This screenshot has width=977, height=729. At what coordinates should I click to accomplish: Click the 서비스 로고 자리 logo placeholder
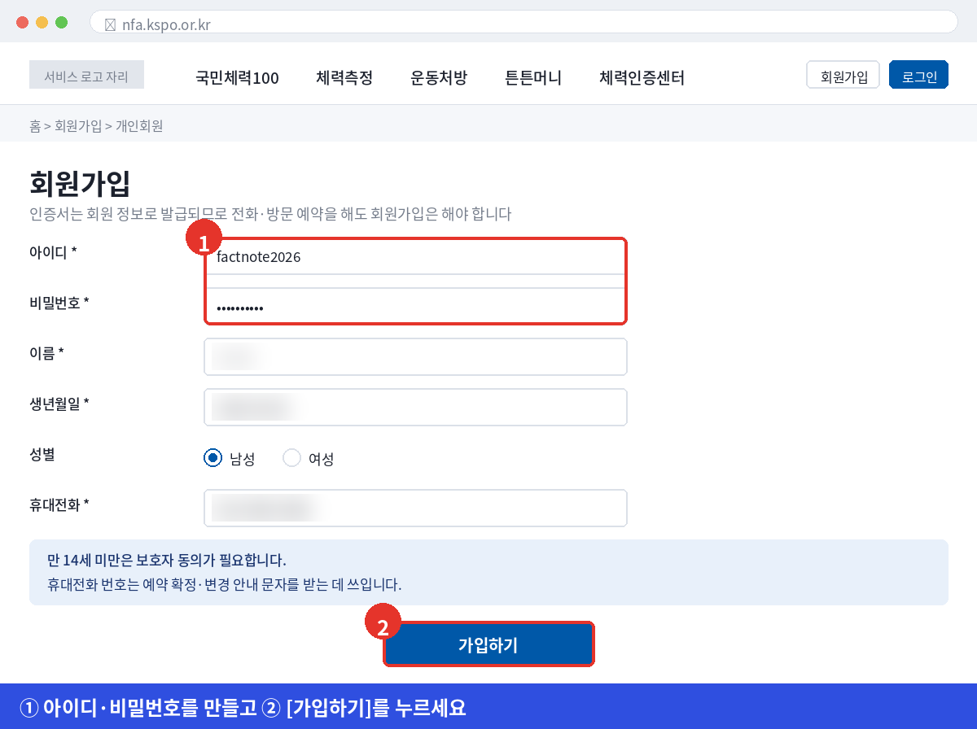[86, 74]
